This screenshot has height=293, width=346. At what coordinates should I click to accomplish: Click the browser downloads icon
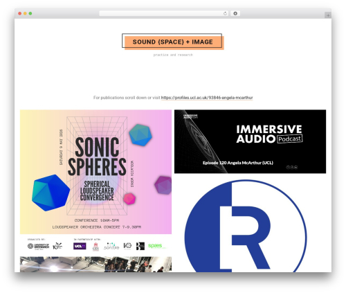(235, 13)
